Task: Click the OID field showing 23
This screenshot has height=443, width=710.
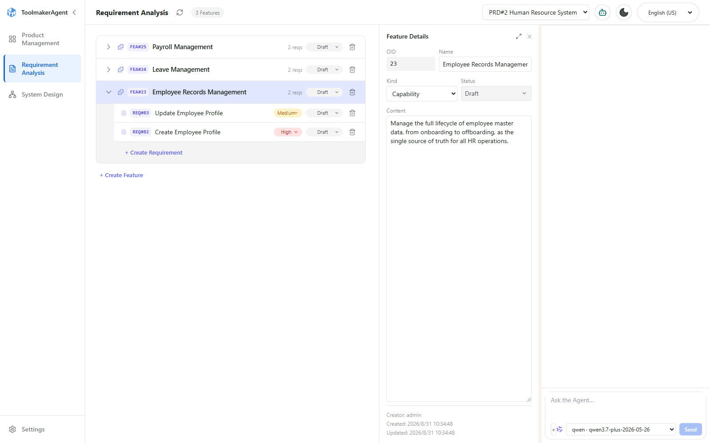Action: pyautogui.click(x=411, y=64)
